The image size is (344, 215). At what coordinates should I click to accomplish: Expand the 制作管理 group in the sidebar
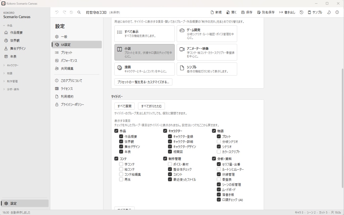[25, 81]
